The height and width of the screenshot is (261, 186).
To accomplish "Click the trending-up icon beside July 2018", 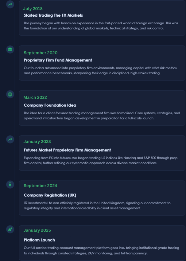I will pos(10,5).
